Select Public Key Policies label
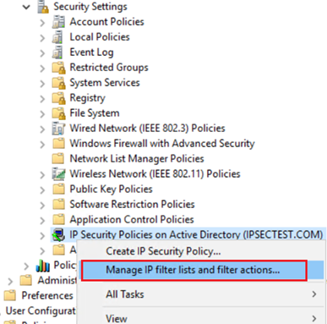 [111, 189]
